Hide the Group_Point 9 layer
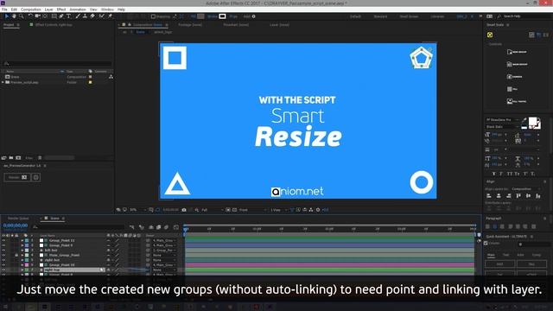 click(x=3, y=245)
